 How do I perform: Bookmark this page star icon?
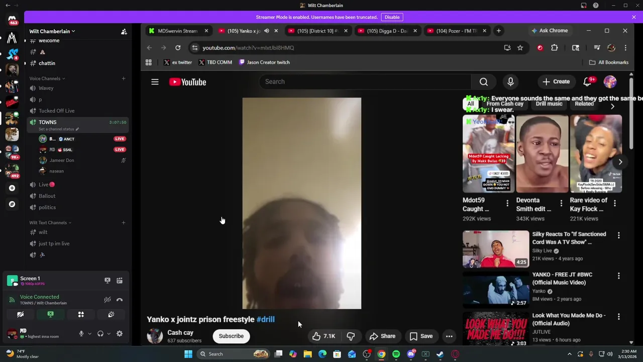[x=520, y=48]
